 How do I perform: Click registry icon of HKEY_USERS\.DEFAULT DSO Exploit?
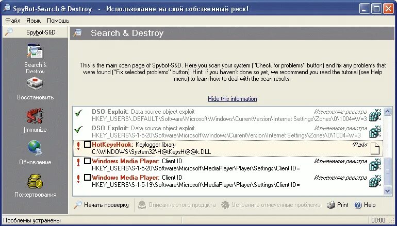(375, 115)
